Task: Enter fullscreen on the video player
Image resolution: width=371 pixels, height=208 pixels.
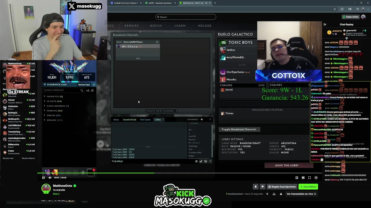Action: tap(310, 178)
